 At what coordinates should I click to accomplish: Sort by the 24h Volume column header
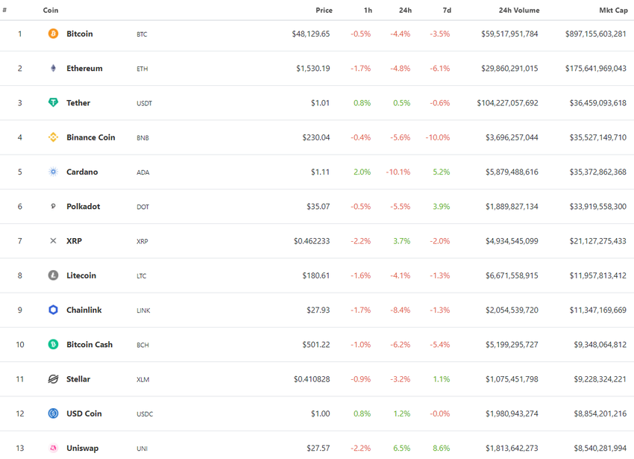(519, 10)
